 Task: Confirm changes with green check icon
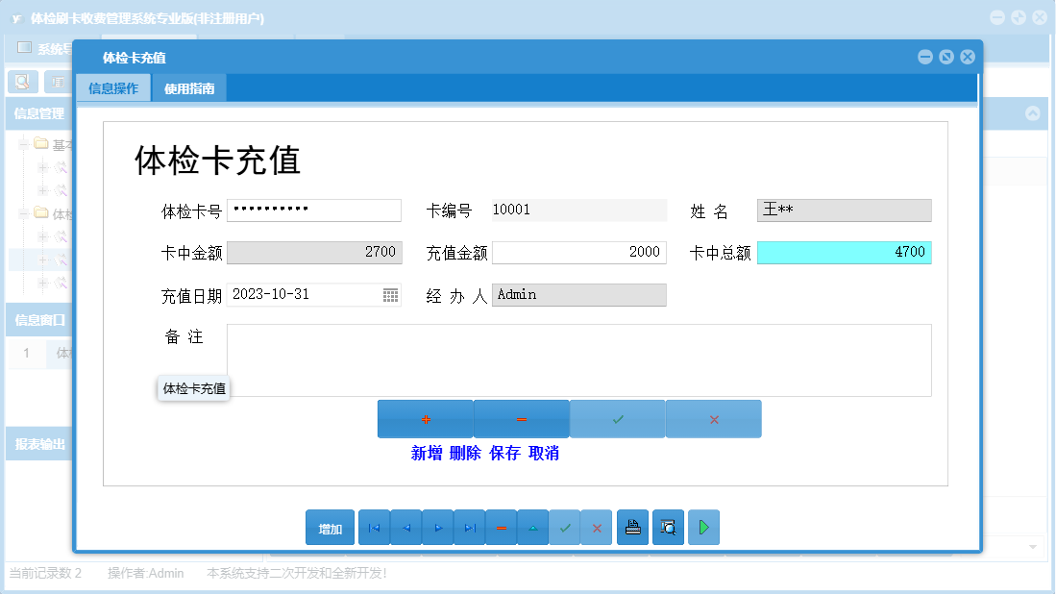[565, 527]
